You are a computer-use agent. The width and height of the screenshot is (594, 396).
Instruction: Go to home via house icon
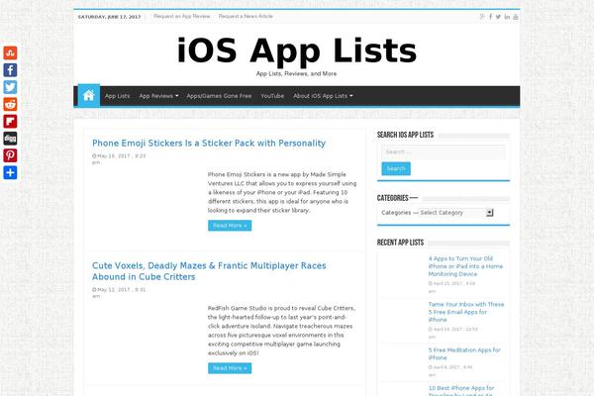click(x=89, y=95)
